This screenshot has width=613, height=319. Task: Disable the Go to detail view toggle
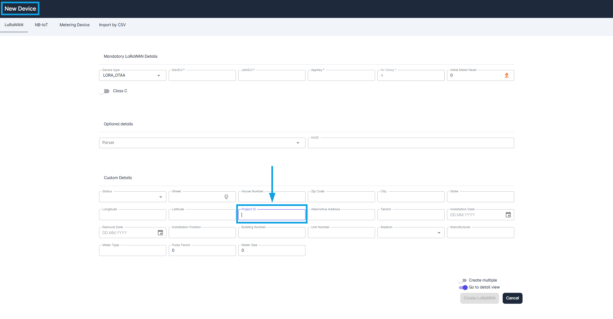(x=463, y=287)
